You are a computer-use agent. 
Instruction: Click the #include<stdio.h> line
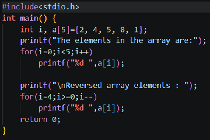click(x=40, y=7)
